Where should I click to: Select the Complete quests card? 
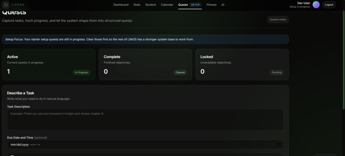coord(145,64)
